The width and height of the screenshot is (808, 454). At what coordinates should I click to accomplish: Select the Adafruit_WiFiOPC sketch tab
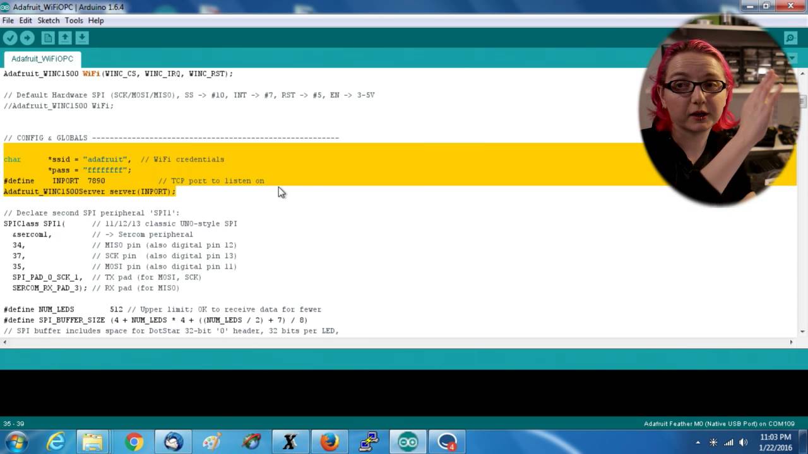click(42, 59)
